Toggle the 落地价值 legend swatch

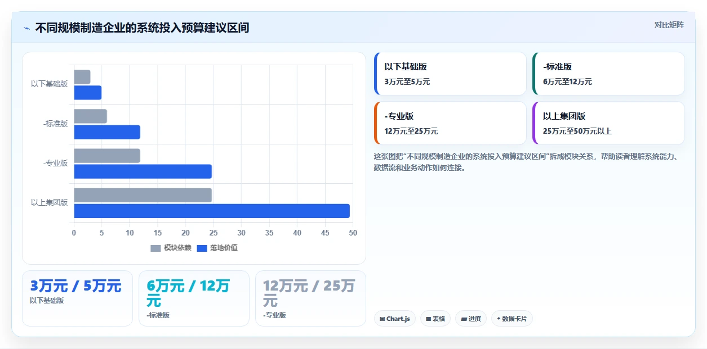tap(202, 248)
